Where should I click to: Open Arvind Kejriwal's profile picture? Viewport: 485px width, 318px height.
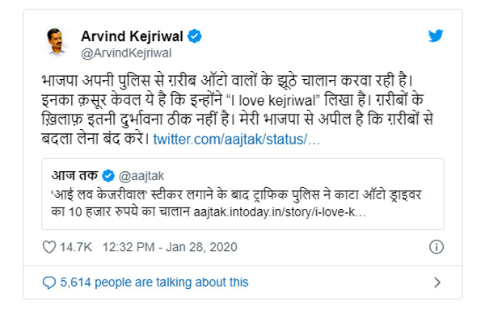point(56,42)
